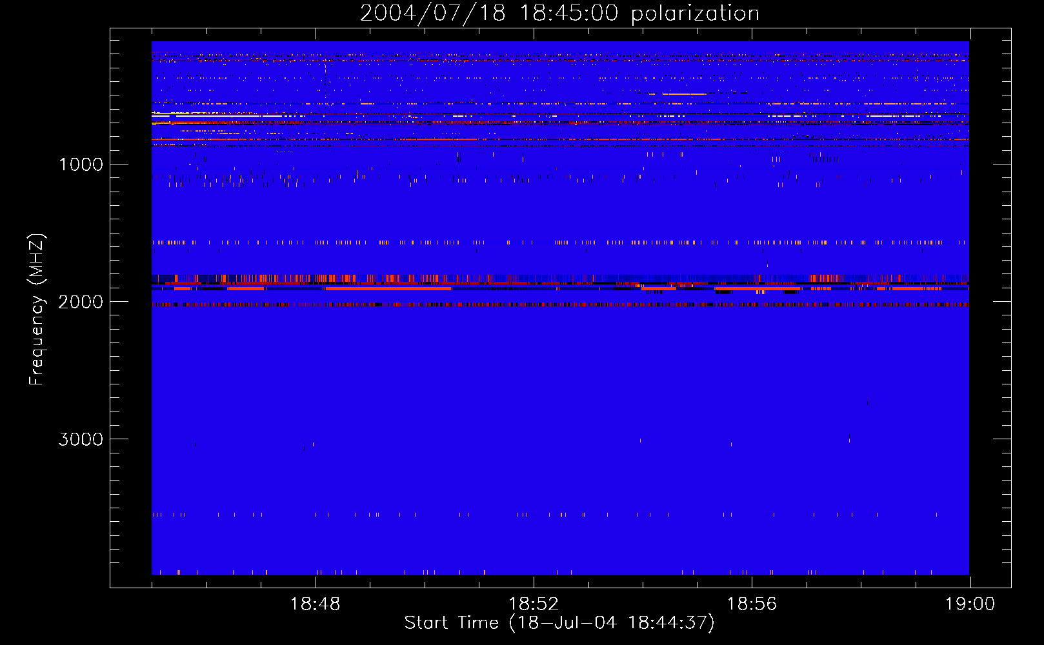Screen dimensions: 1044x645
Task: Click the 18:56 time tick label
Action: (x=752, y=604)
